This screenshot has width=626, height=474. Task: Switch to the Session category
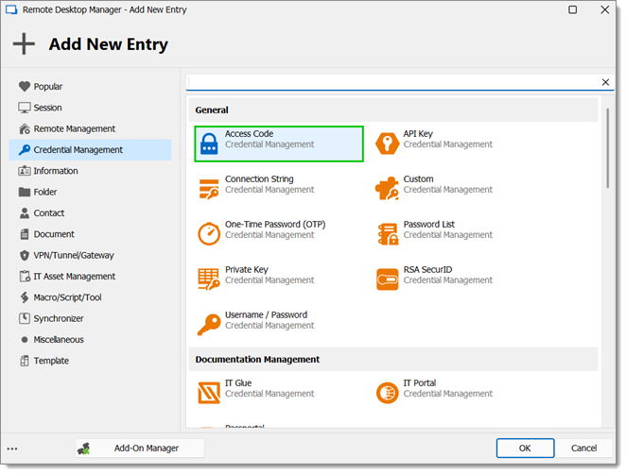[90, 108]
